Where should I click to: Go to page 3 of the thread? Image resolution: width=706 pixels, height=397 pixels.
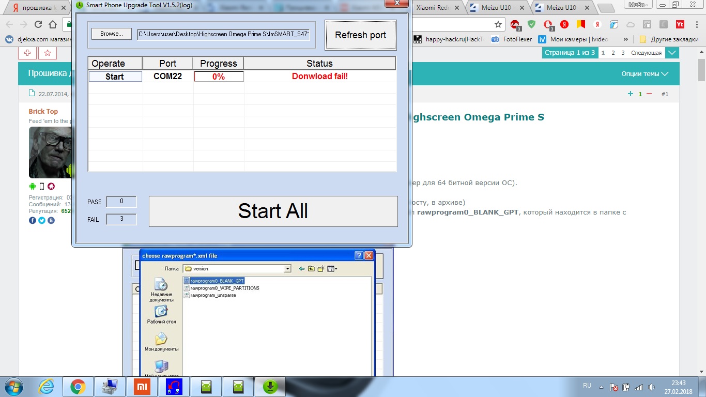point(623,53)
